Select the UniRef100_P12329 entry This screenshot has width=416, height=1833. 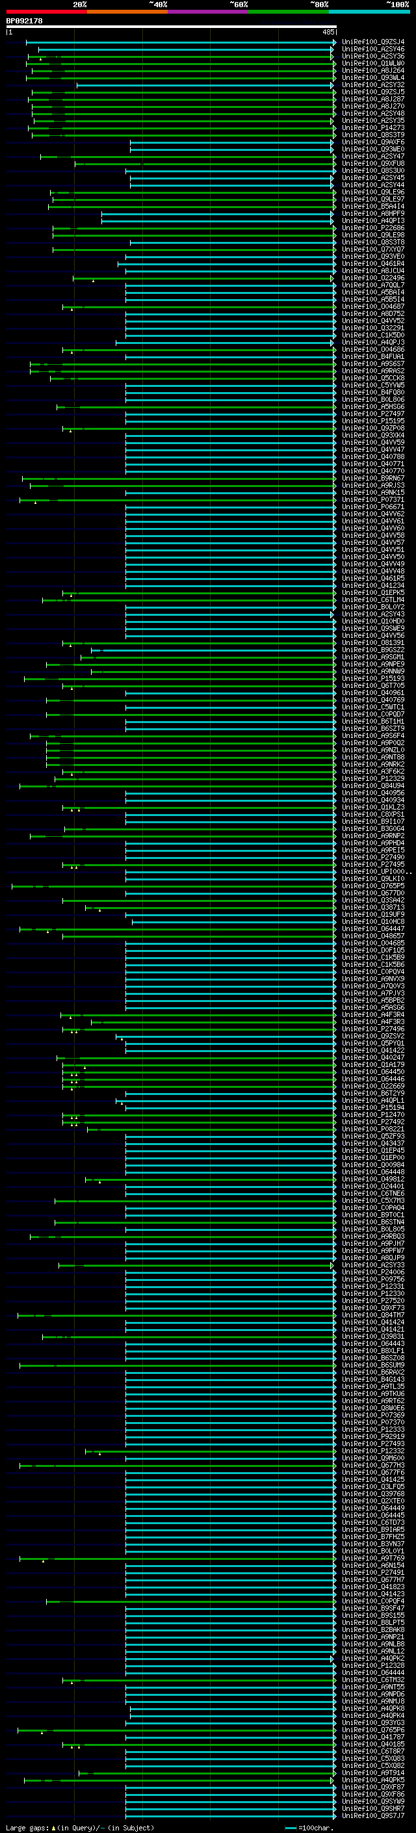point(373,778)
